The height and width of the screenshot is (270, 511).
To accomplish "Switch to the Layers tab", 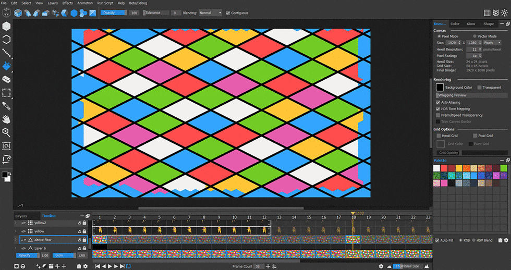I will click(x=21, y=215).
